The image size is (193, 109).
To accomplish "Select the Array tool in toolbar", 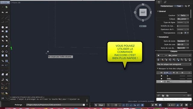I will coord(7,61).
